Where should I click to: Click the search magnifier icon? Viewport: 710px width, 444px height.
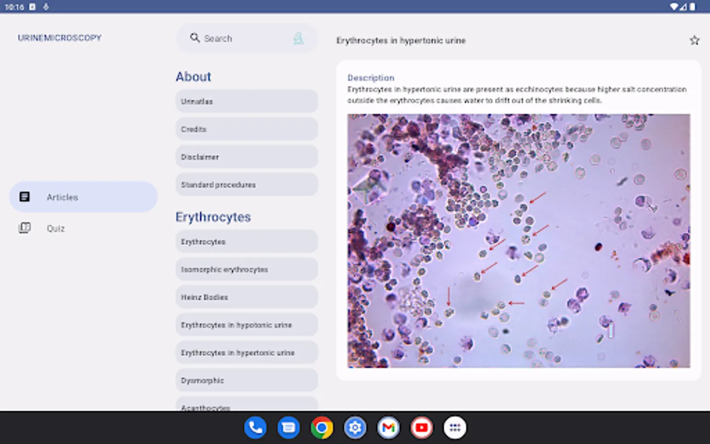[x=195, y=38]
